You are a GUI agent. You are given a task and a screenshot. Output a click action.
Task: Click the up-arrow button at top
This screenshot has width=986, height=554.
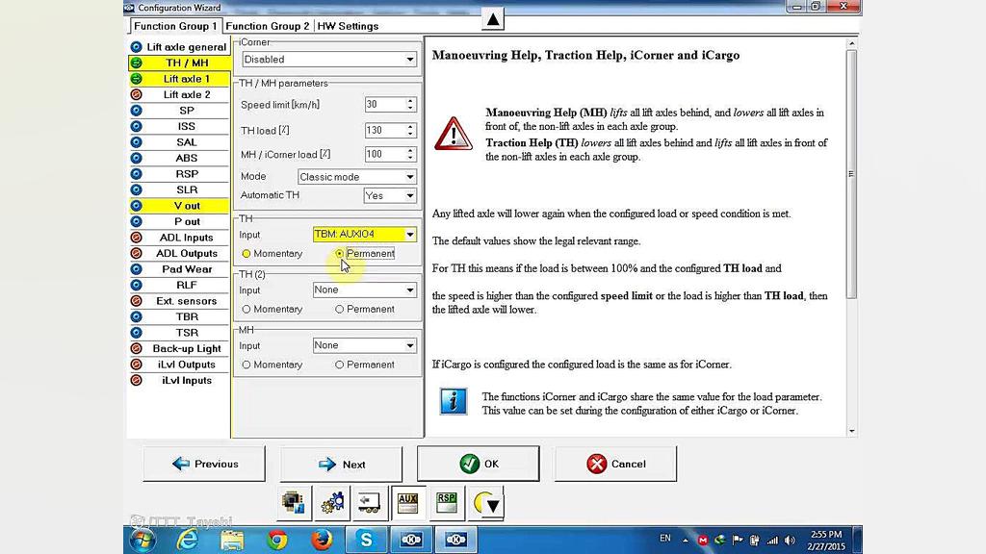pyautogui.click(x=493, y=19)
